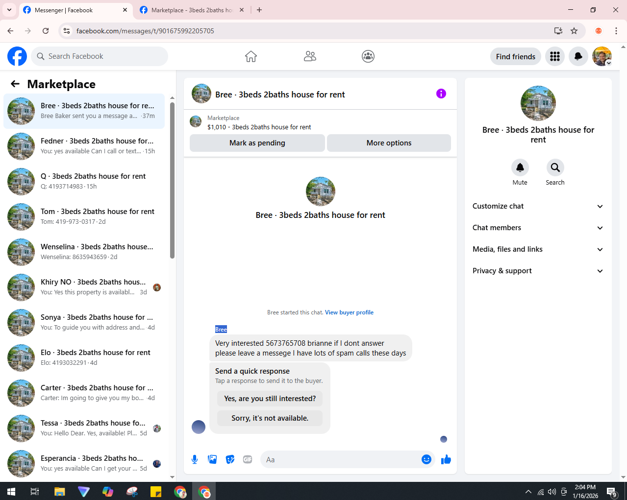This screenshot has height=500, width=627.
Task: Mute this conversation bell icon
Action: pos(520,167)
